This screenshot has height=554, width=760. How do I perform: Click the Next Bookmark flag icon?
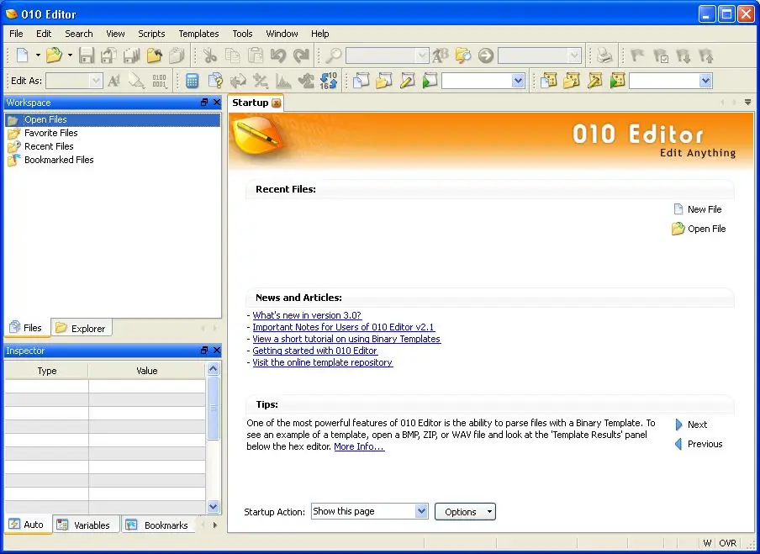coord(683,55)
